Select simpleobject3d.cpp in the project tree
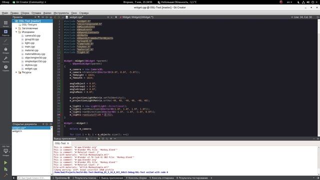 [x=35, y=61]
